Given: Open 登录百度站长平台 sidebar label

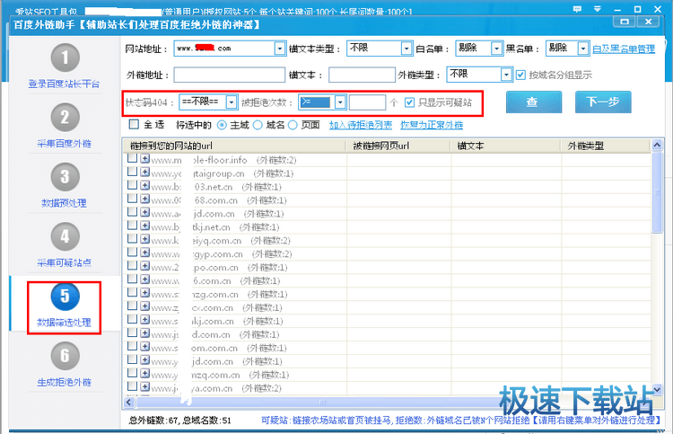Looking at the screenshot, I should [64, 84].
